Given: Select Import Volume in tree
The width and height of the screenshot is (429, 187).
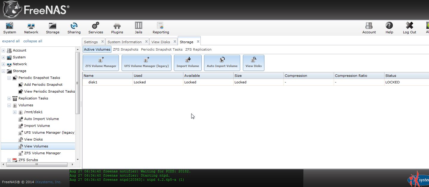Looking at the screenshot, I should coord(37,126).
